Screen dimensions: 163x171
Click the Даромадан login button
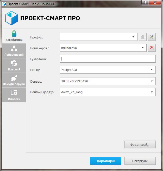click(x=106, y=161)
